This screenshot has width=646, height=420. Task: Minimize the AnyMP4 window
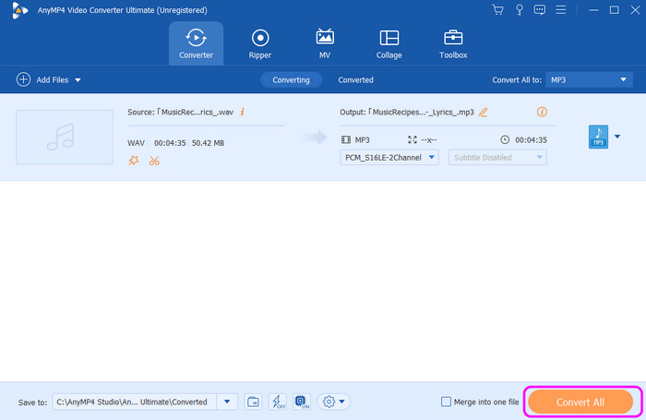click(593, 10)
